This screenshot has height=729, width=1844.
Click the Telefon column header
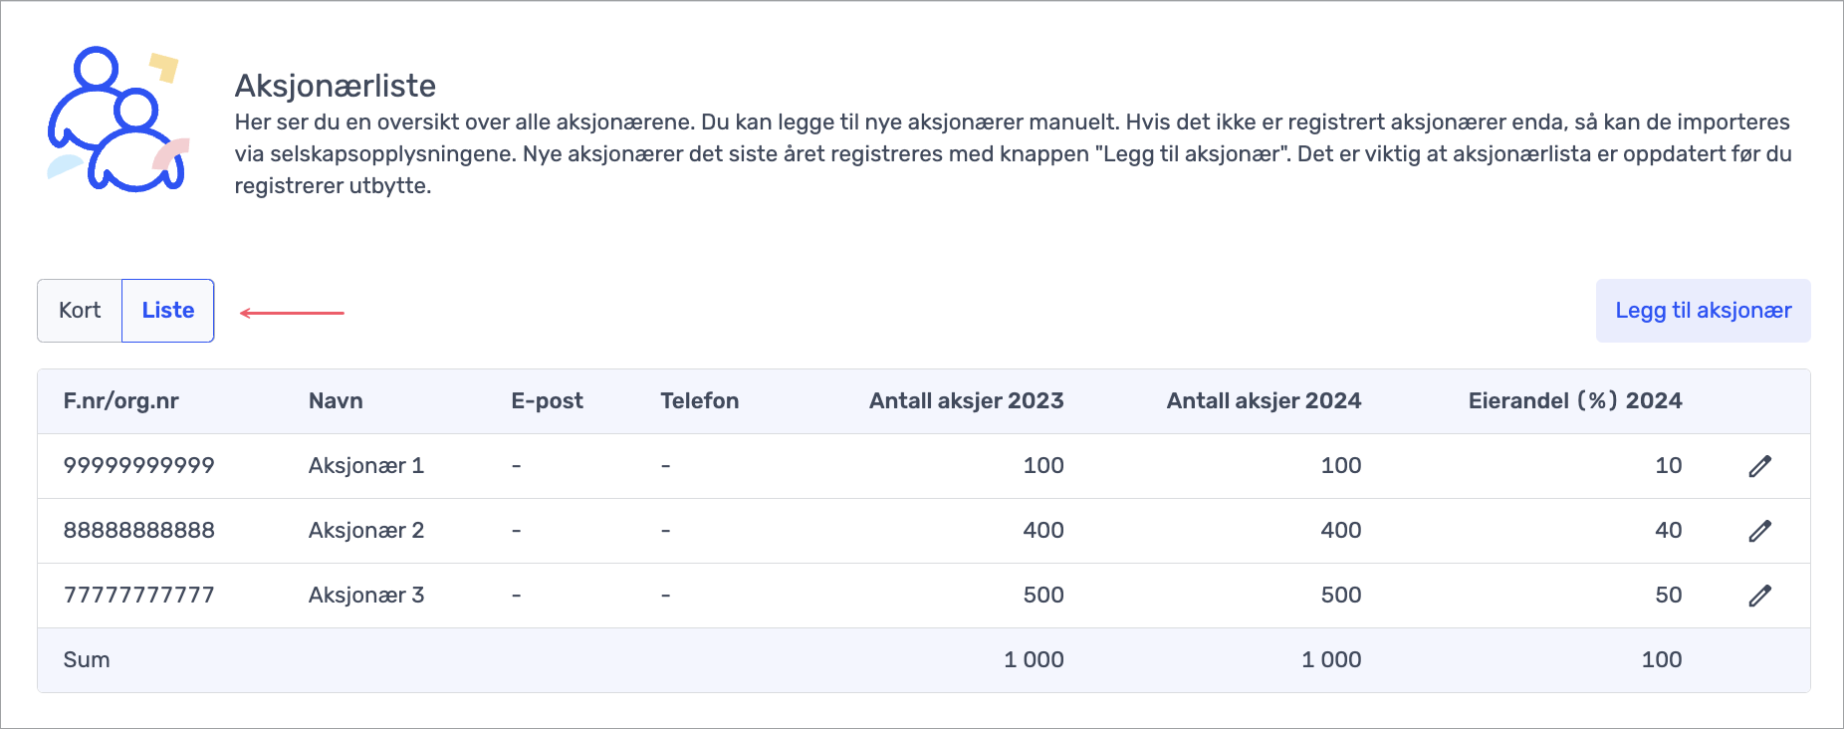coord(699,401)
